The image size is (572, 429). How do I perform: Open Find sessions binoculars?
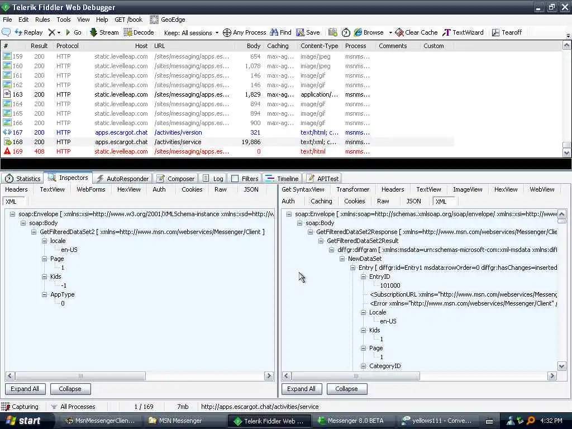coord(280,32)
